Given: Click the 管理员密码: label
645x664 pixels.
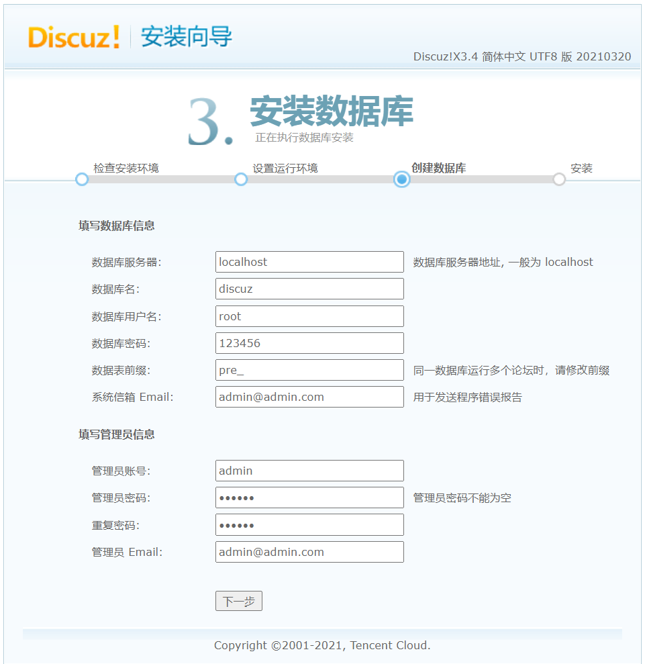Looking at the screenshot, I should (x=121, y=498).
